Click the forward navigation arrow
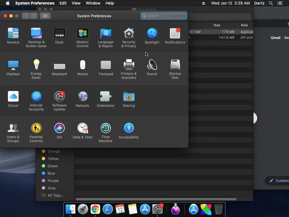This screenshot has height=217, width=289. click(x=34, y=16)
